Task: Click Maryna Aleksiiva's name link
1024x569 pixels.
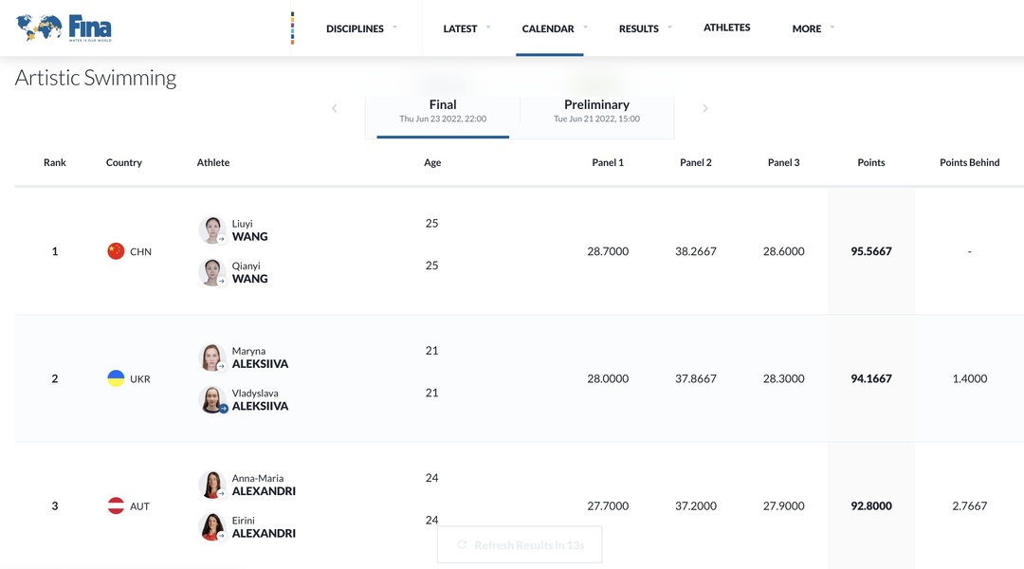Action: (260, 358)
